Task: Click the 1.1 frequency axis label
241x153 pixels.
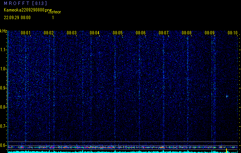Action: (3, 50)
